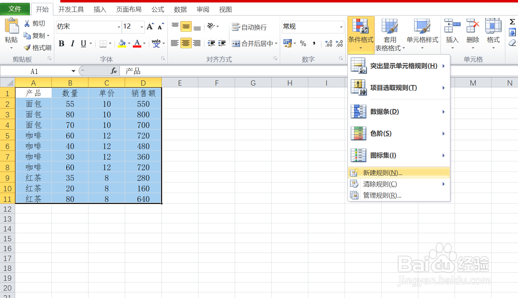The height and width of the screenshot is (298, 518).
Task: Switch to the 开发工具 ribbon tab
Action: (x=71, y=10)
